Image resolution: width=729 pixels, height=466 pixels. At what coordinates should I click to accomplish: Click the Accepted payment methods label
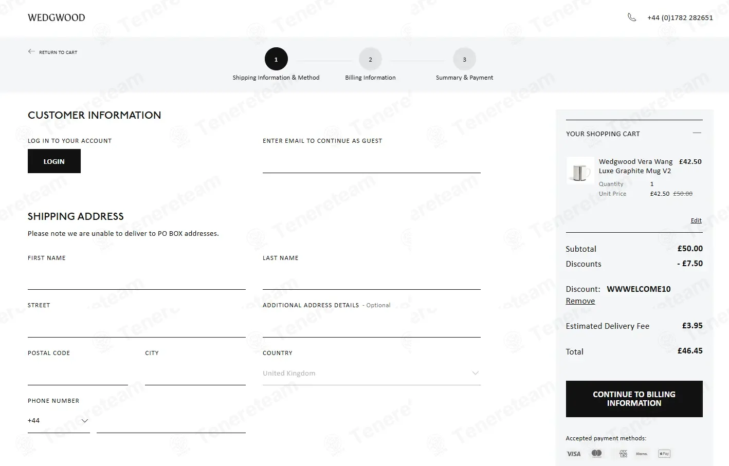(x=606, y=438)
